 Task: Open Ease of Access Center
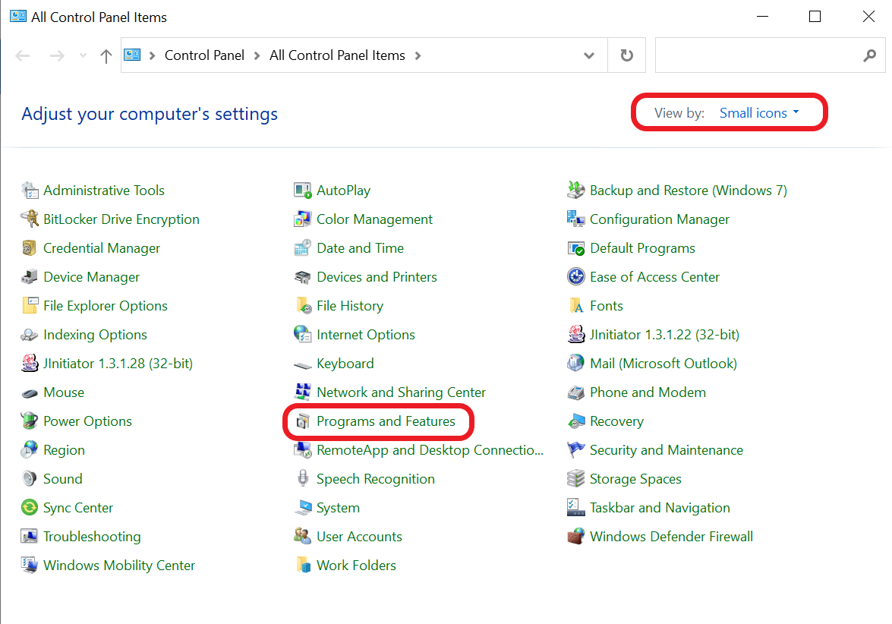point(654,276)
